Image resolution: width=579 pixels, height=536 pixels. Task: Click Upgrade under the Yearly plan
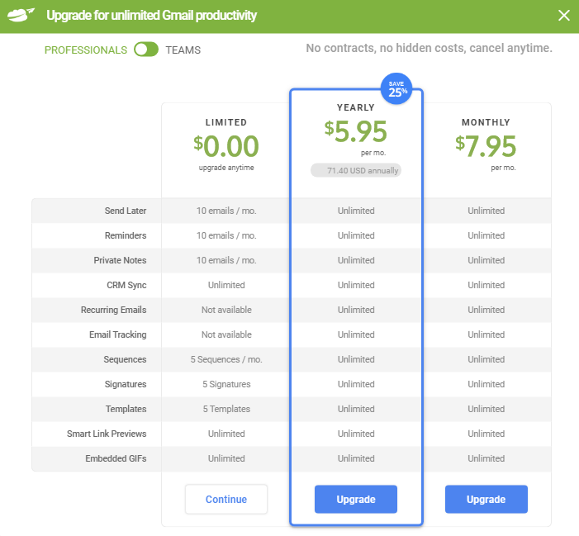tap(356, 499)
